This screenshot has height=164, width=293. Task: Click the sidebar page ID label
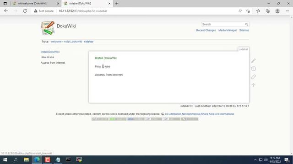click(x=244, y=49)
